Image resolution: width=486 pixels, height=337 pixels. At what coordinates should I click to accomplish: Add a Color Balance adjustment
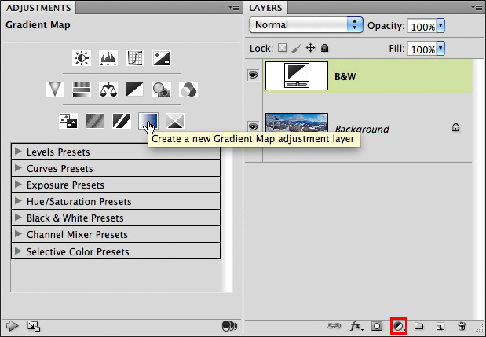pyautogui.click(x=108, y=90)
